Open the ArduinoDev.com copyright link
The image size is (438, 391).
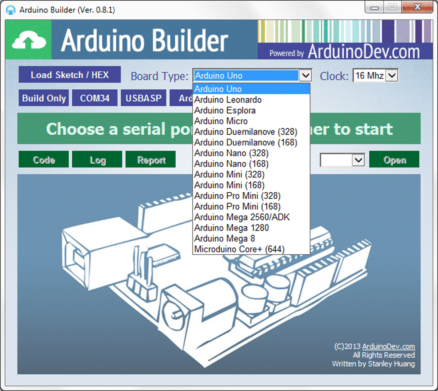coord(388,346)
